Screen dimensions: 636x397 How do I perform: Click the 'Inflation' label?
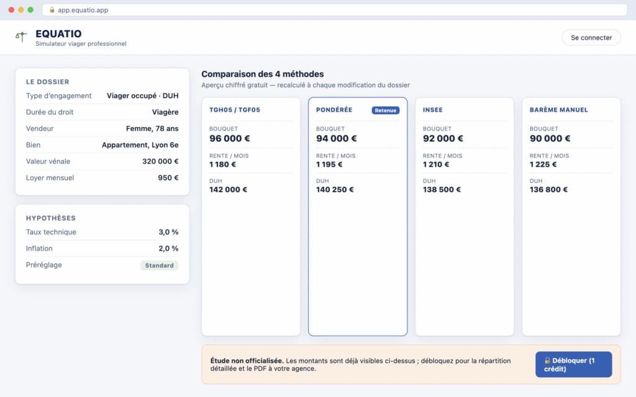point(39,248)
